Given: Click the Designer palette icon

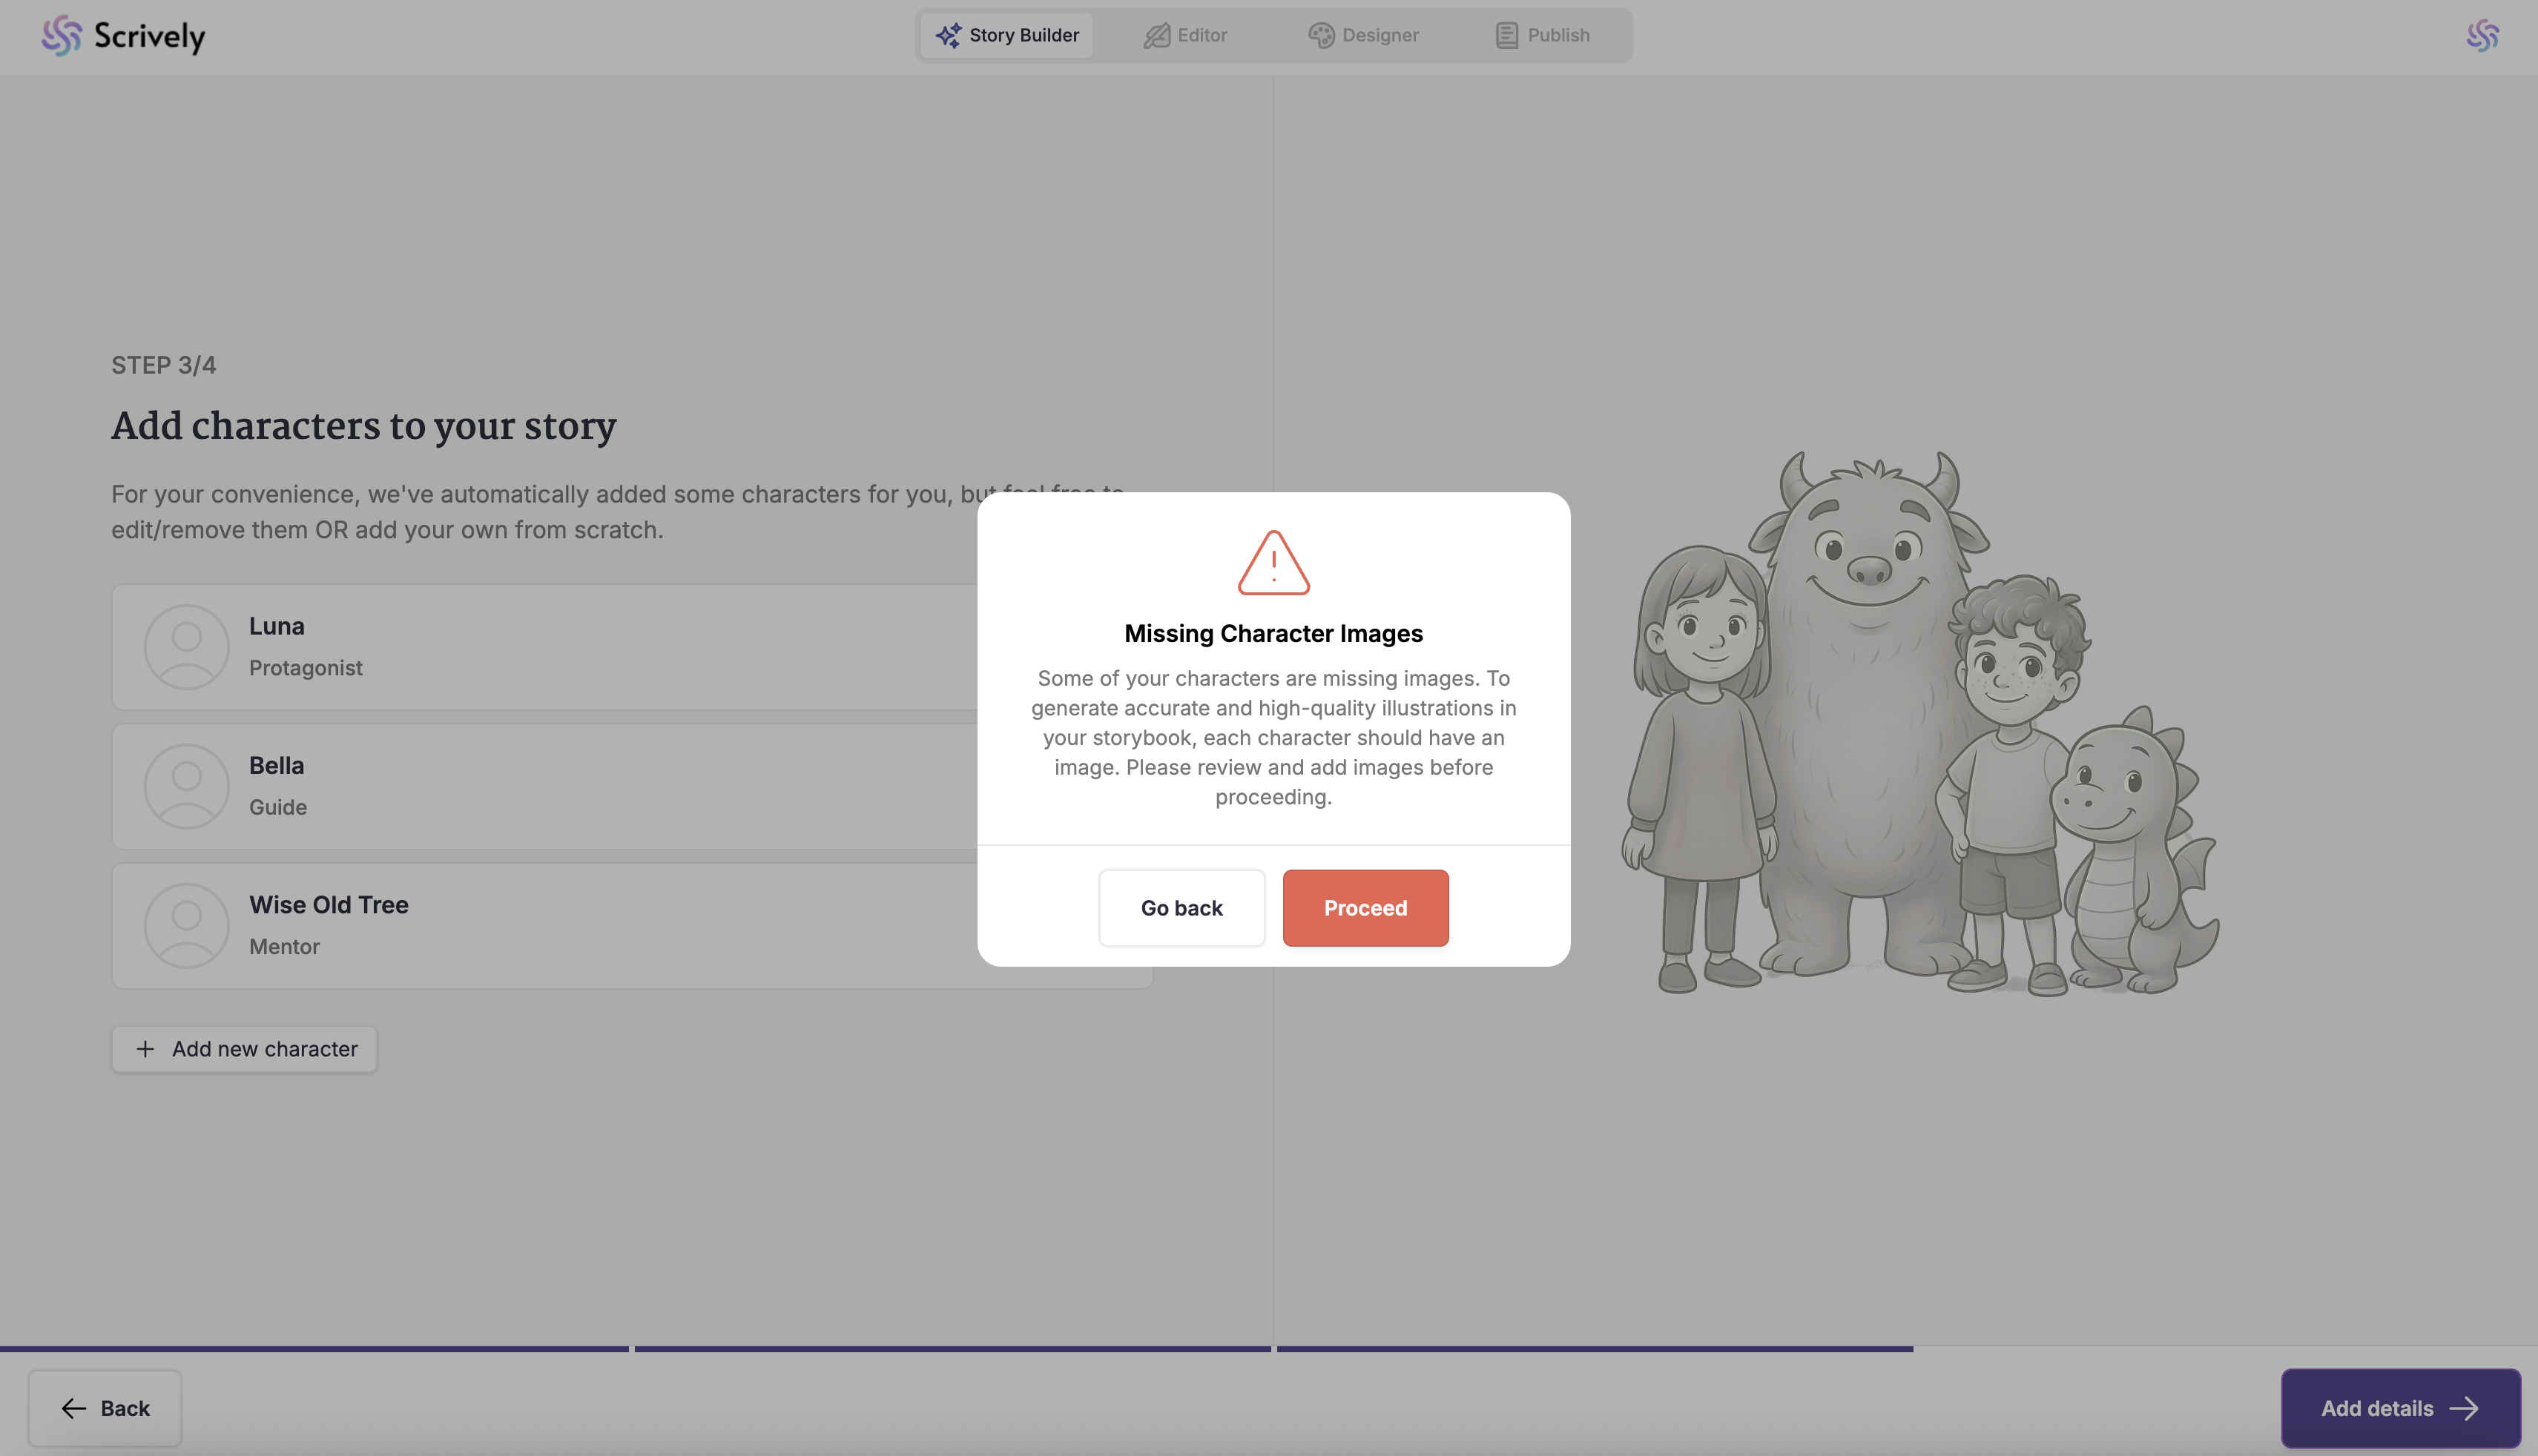Looking at the screenshot, I should pyautogui.click(x=1320, y=36).
